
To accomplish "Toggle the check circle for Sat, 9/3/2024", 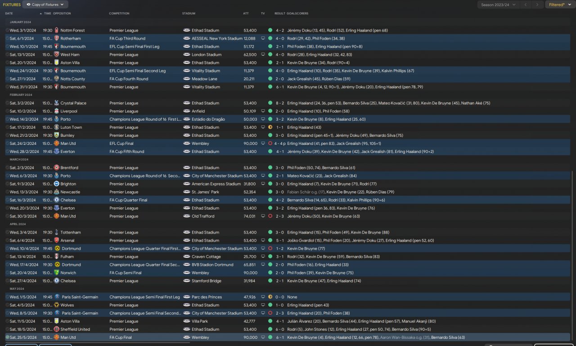I will coord(7,184).
